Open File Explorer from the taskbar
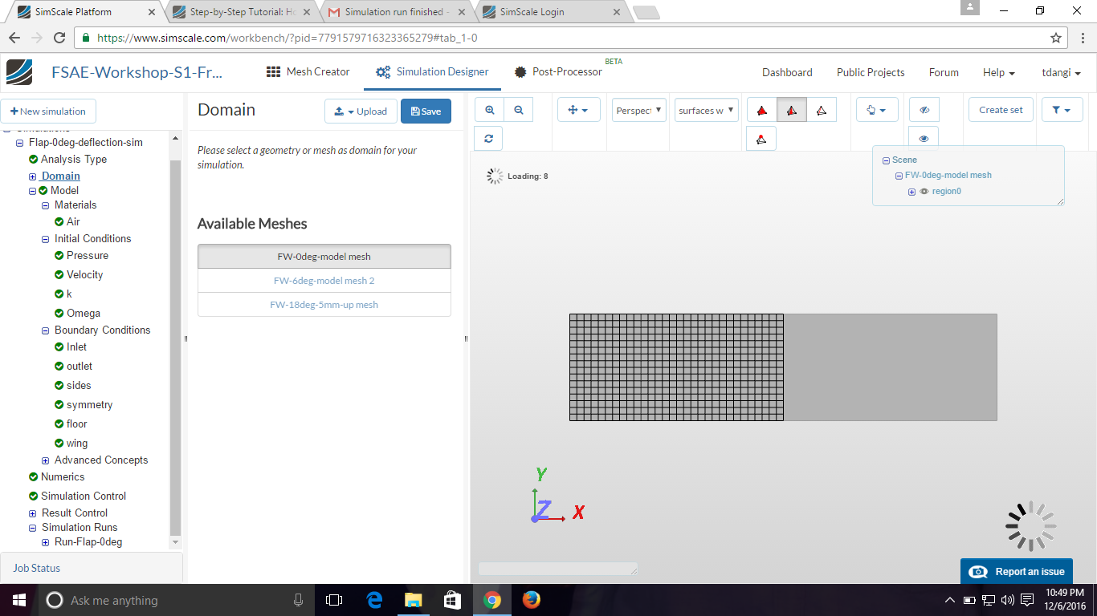Viewport: 1097px width, 616px height. tap(414, 600)
